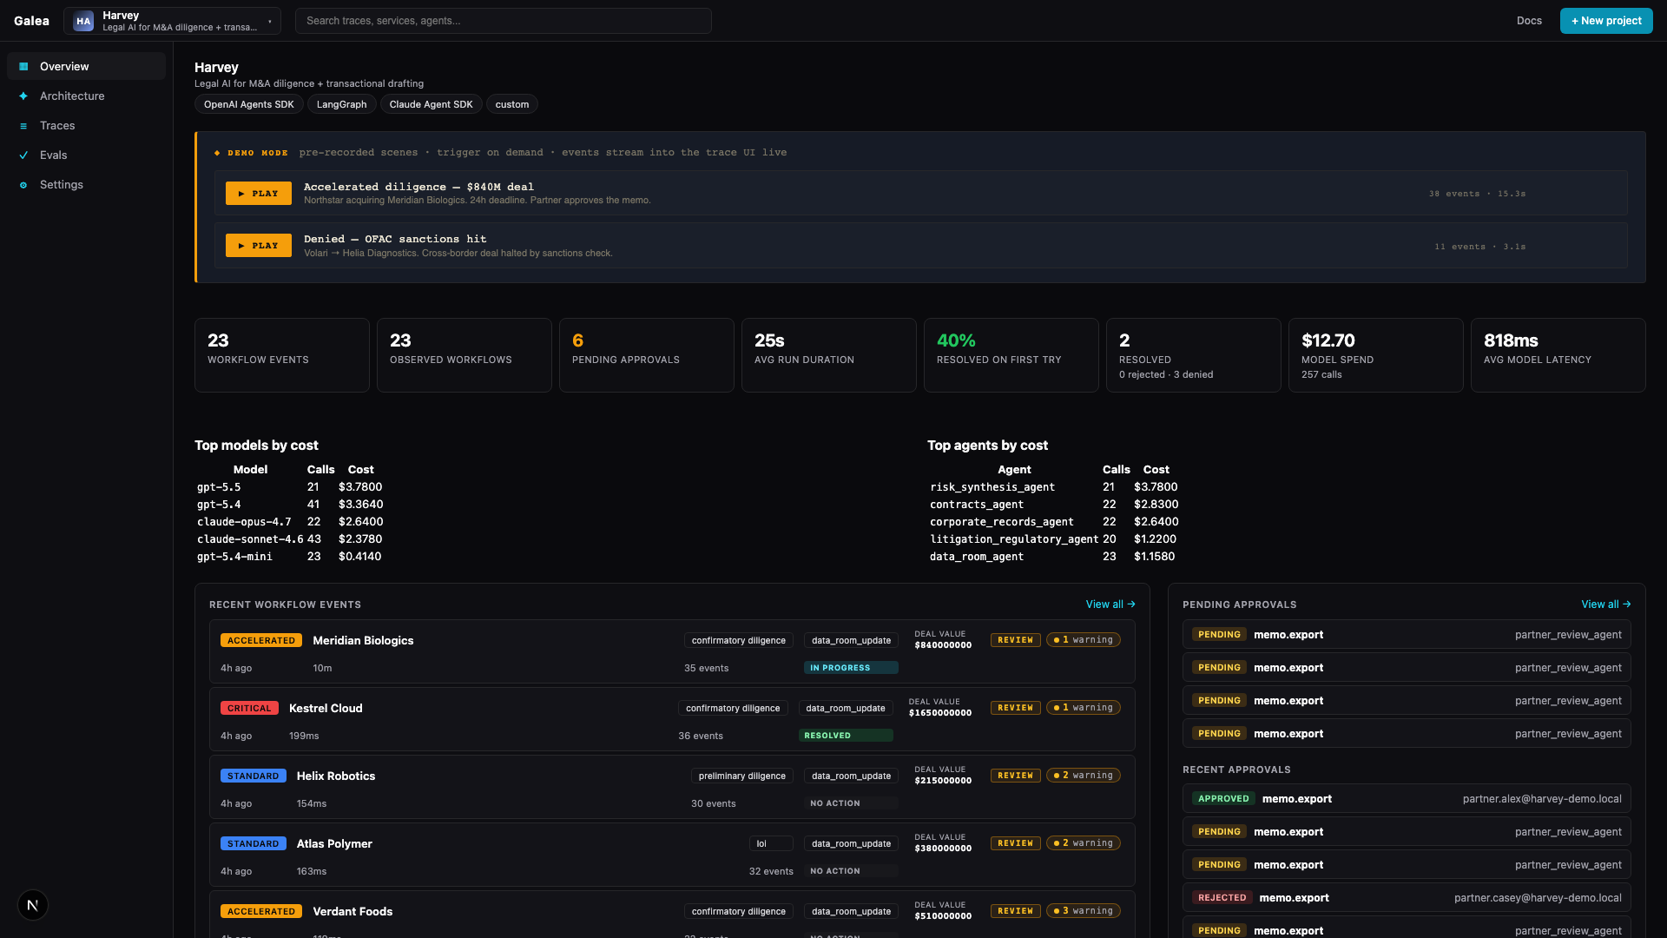Focus the search traces input field
This screenshot has height=938, width=1667.
[x=504, y=21]
